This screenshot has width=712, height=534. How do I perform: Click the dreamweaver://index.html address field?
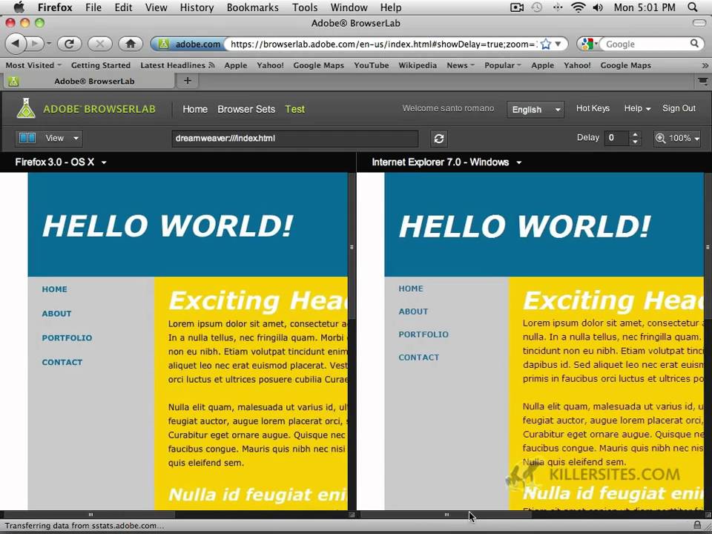point(294,139)
